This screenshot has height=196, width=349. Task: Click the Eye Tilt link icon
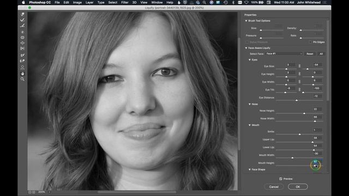299,89
